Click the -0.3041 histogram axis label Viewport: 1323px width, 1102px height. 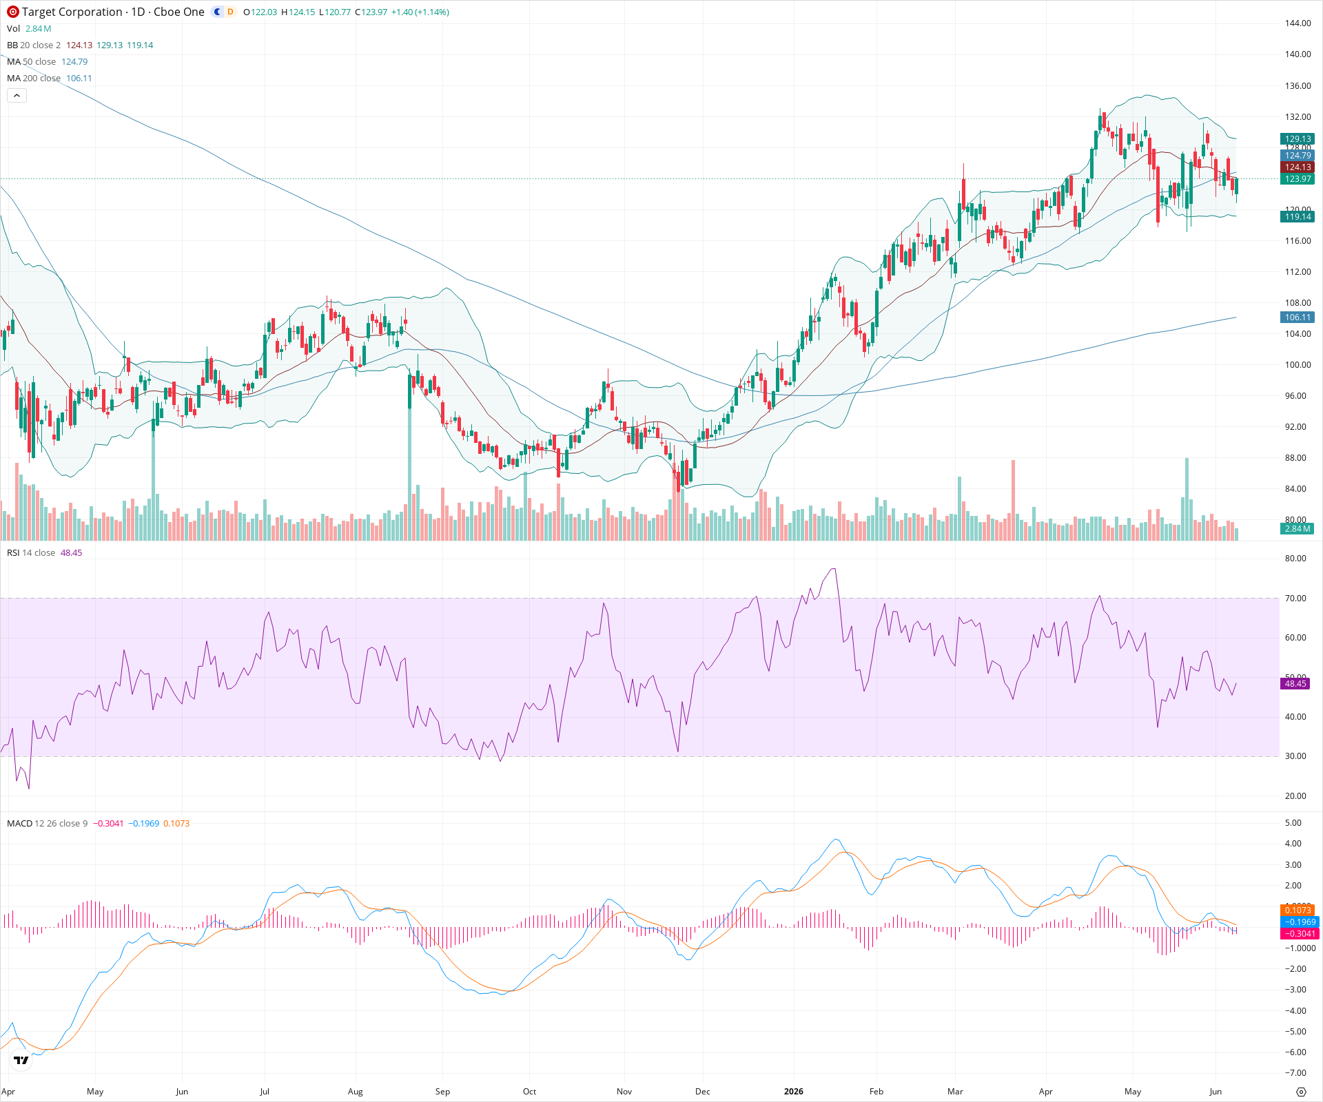point(1300,934)
